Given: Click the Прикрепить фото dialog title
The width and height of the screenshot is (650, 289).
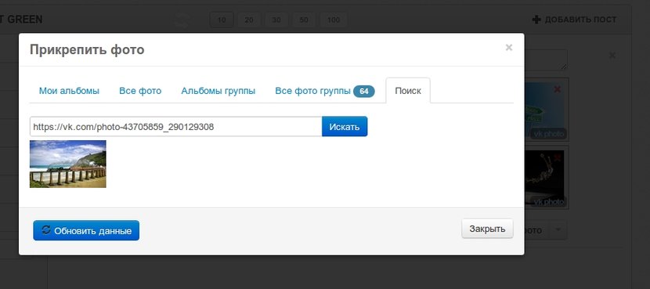Looking at the screenshot, I should point(87,50).
